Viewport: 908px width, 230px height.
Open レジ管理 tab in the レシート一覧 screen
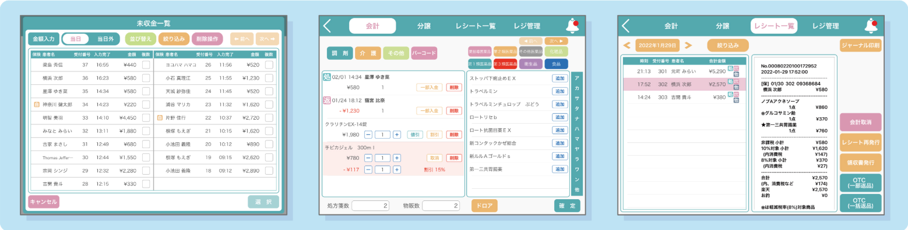(826, 26)
